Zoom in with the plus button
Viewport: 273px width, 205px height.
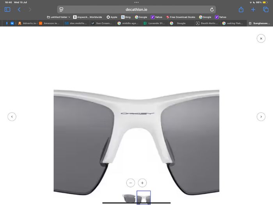(x=142, y=183)
